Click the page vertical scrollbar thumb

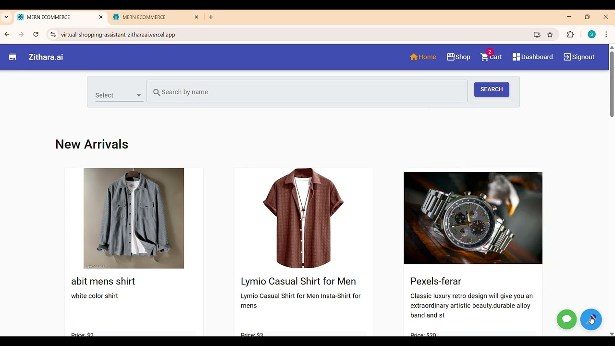pyautogui.click(x=612, y=84)
